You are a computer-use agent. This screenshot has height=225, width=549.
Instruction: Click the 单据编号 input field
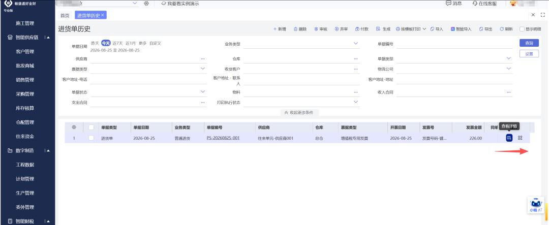pyautogui.click(x=454, y=44)
